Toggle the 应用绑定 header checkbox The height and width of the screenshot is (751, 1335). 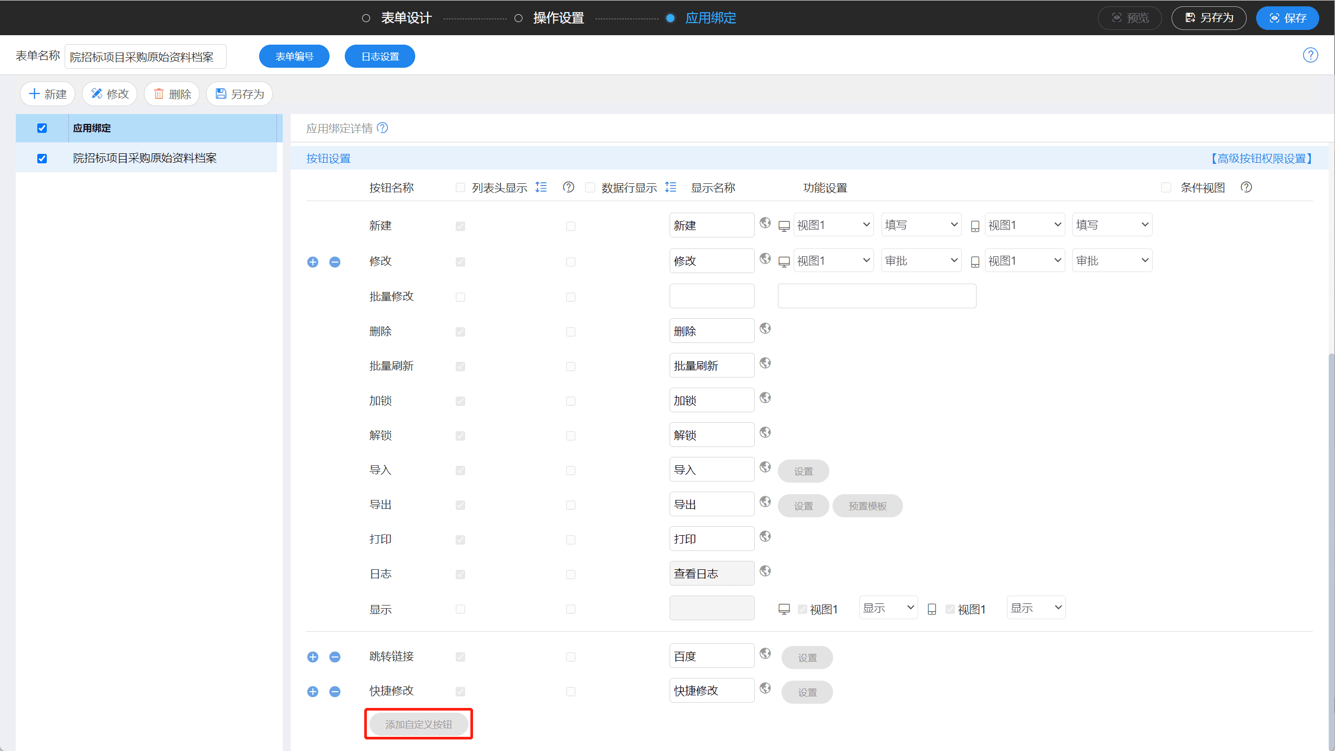pyautogui.click(x=42, y=128)
